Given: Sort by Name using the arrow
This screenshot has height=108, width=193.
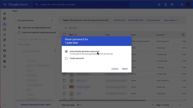Looking at the screenshot, I should click(76, 35).
